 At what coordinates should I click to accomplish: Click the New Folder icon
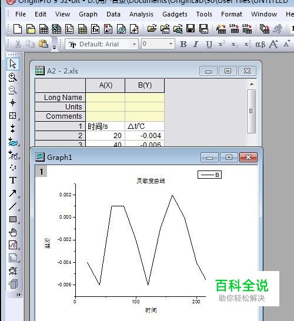tap(31, 29)
